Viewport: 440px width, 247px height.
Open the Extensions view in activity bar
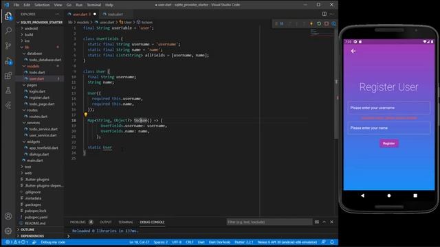coord(8,75)
